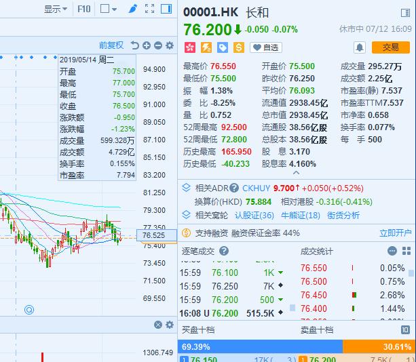The height and width of the screenshot is (362, 416).
Task: Click the orange 交易 button
Action: point(390,47)
